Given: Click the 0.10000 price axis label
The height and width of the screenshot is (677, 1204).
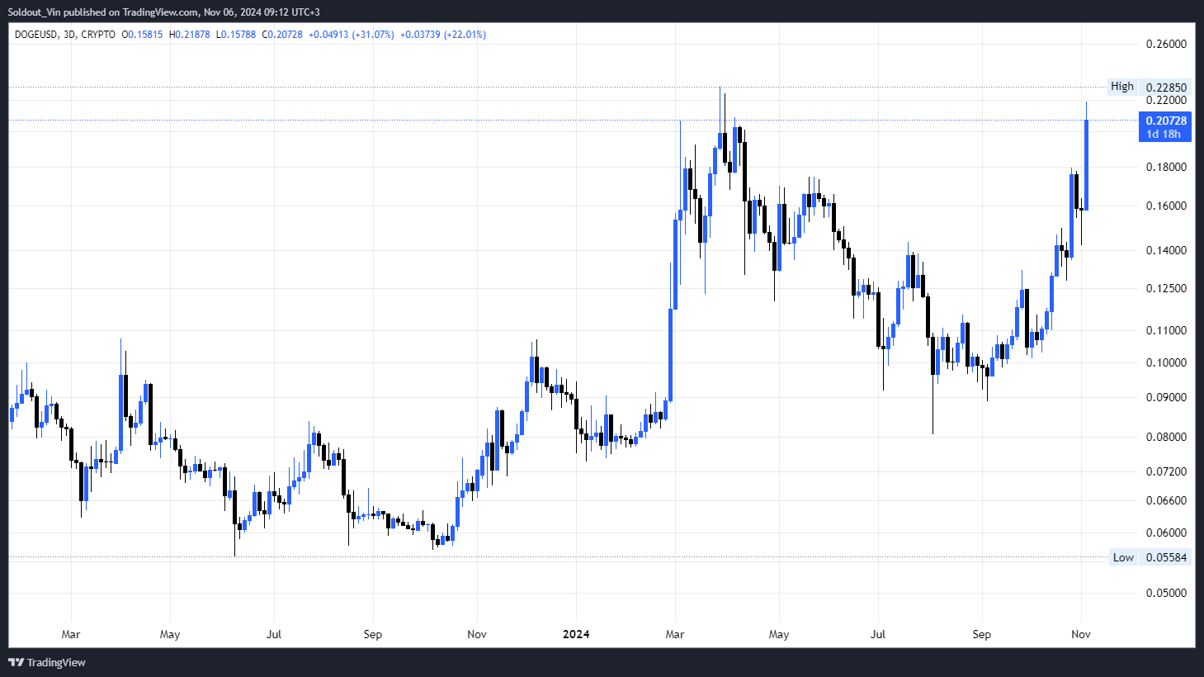Looking at the screenshot, I should (x=1166, y=362).
